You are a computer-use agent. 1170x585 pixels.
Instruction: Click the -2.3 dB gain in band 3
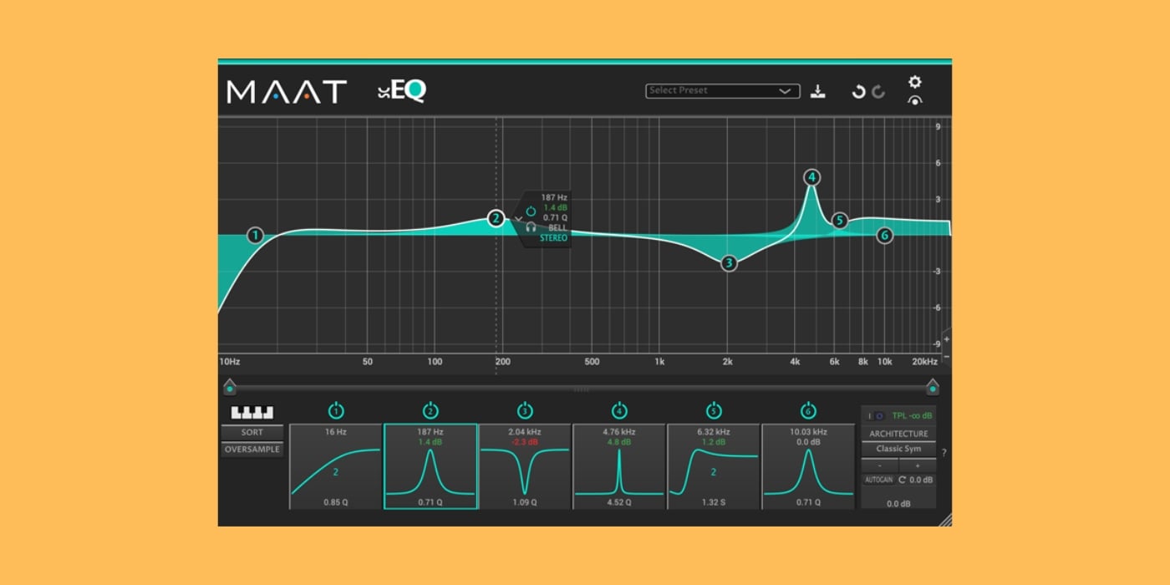(x=525, y=442)
